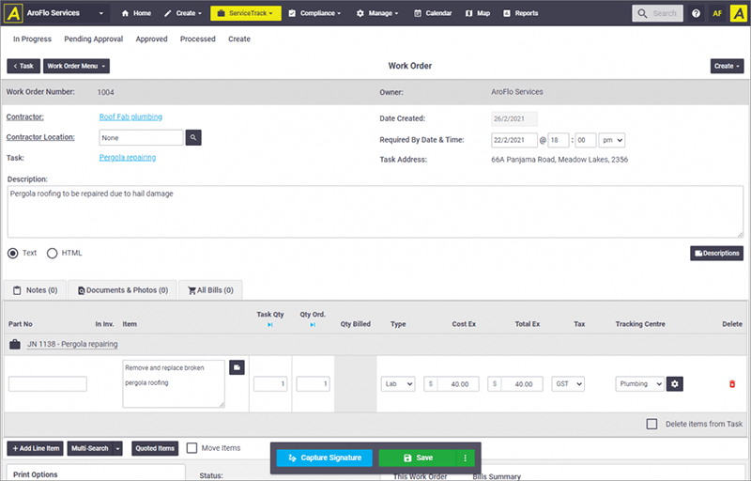Switch to the In Progress tab

(32, 39)
